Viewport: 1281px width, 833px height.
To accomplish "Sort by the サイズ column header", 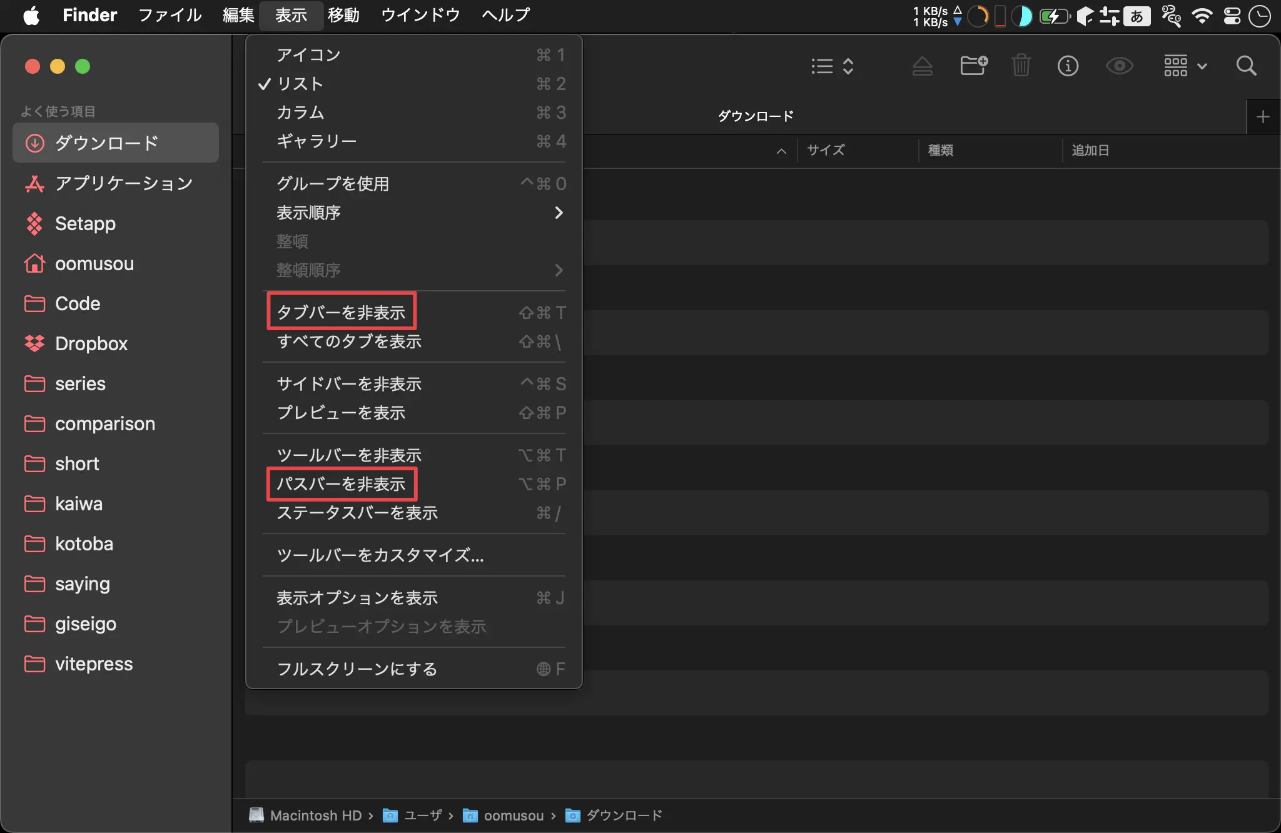I will click(826, 150).
